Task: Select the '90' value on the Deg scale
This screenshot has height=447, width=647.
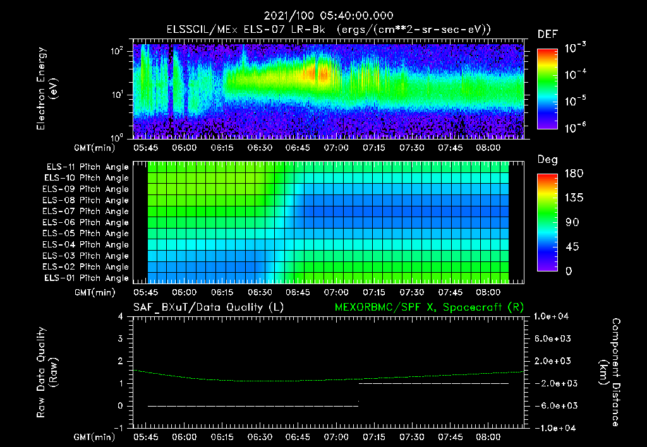Action: coord(572,223)
